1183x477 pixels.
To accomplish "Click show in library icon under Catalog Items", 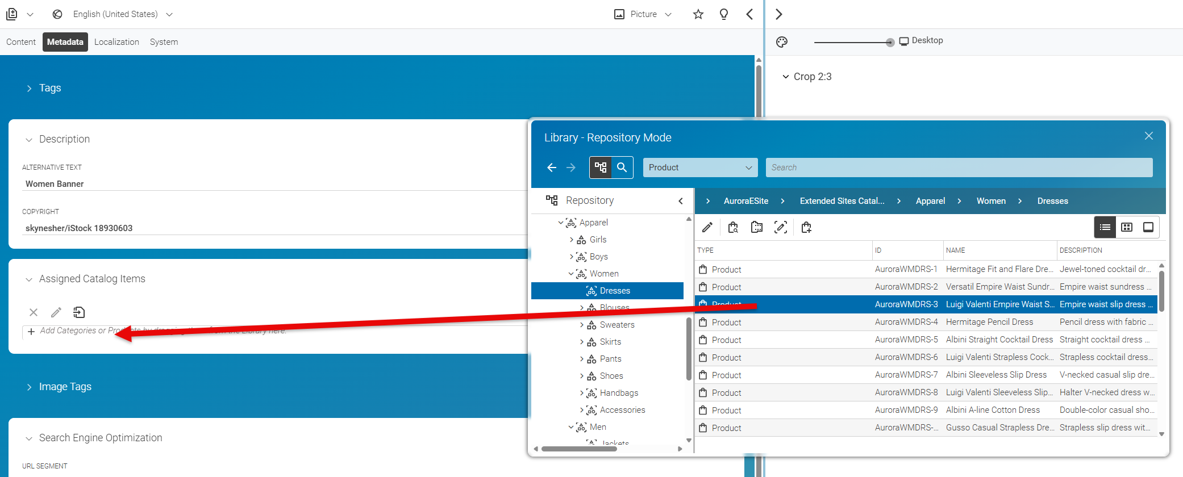I will point(79,312).
